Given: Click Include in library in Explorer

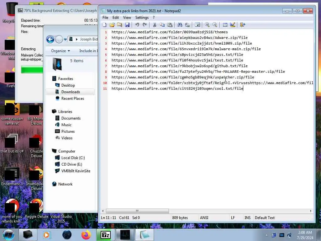Looking at the screenshot, I should 88,51.
